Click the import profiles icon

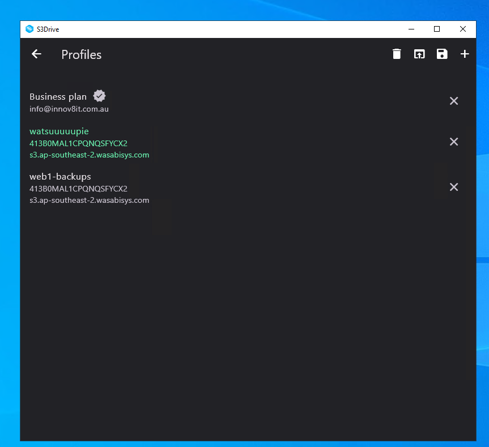[419, 54]
